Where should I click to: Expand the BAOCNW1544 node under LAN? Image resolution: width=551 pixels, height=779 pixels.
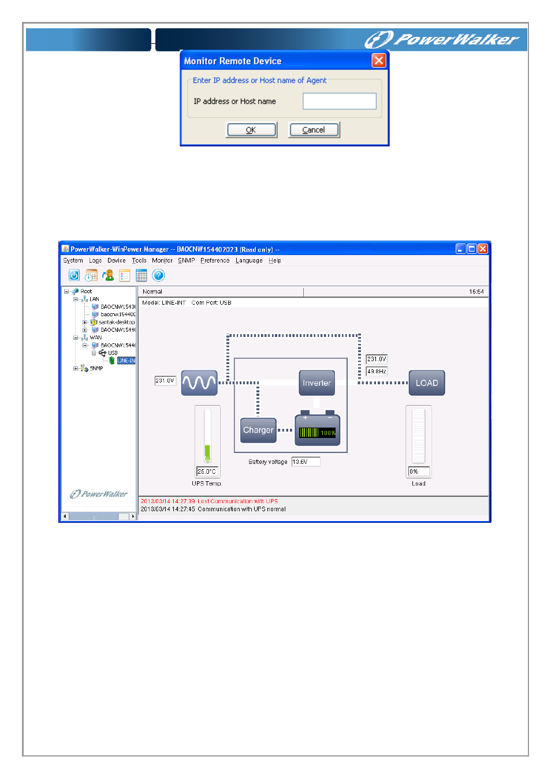85,329
